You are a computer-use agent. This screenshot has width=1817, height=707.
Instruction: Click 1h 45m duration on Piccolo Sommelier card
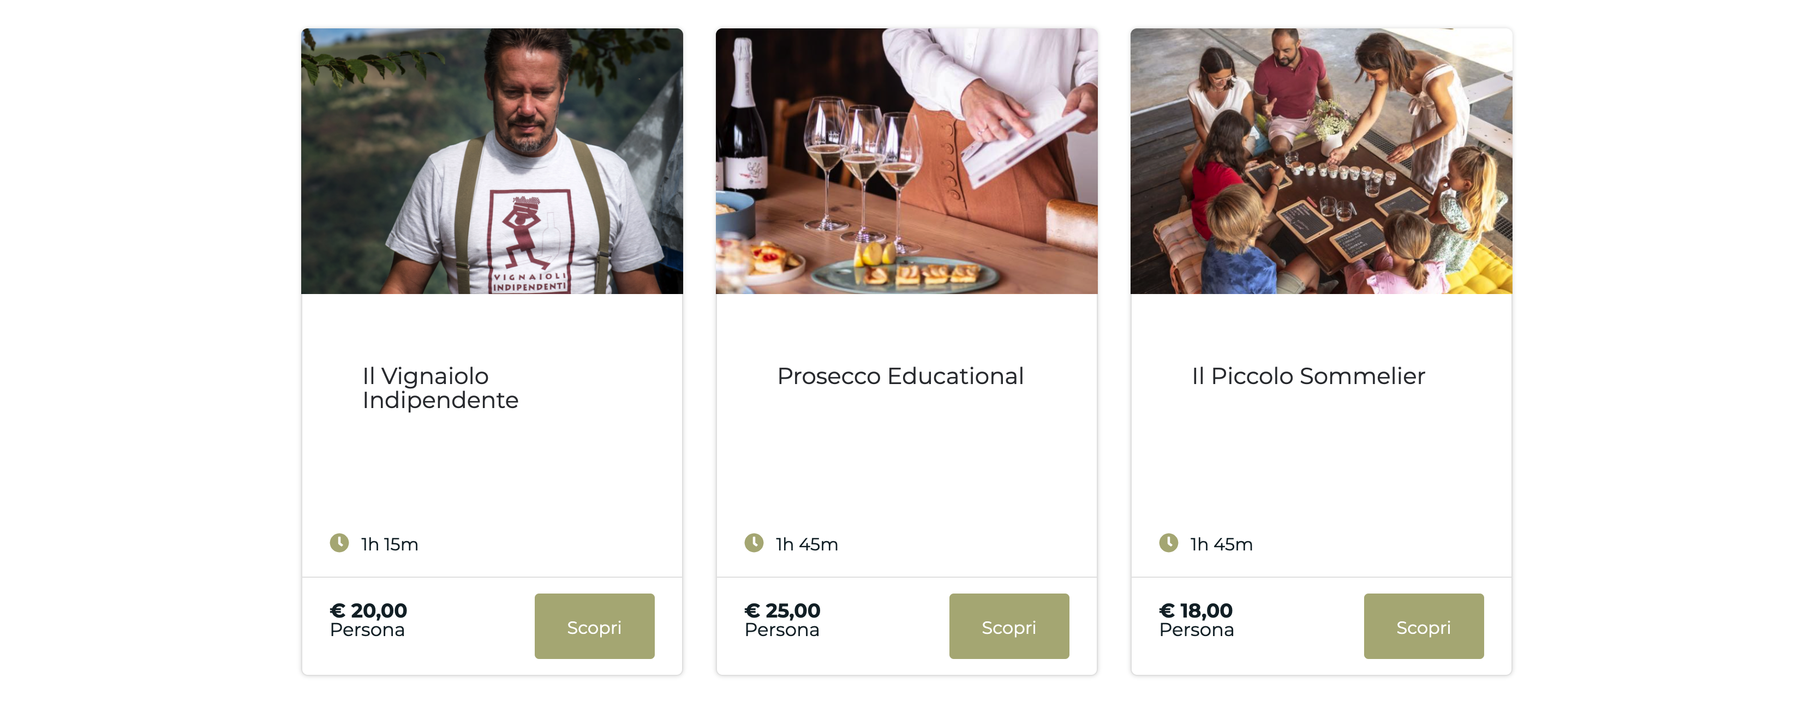(1222, 544)
